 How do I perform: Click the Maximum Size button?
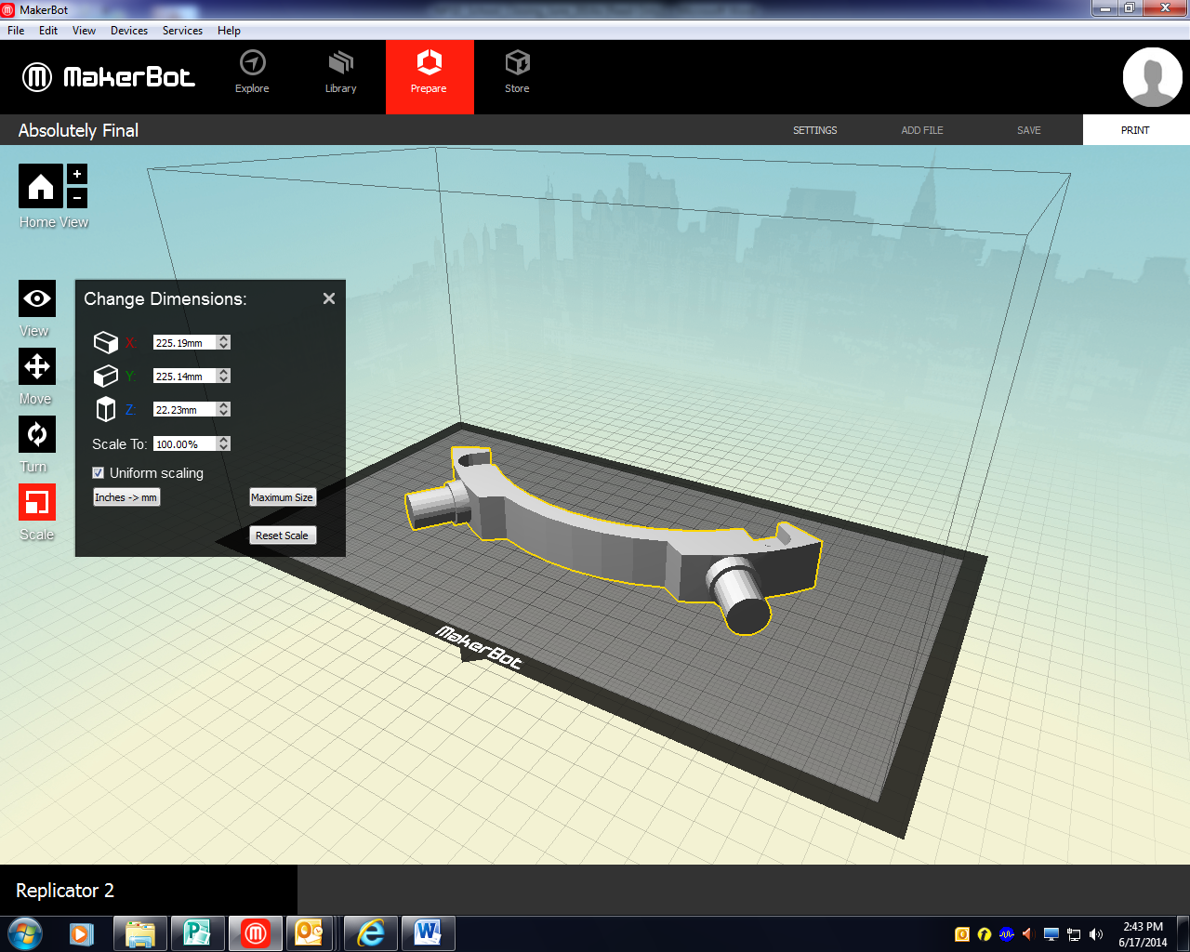pos(283,497)
